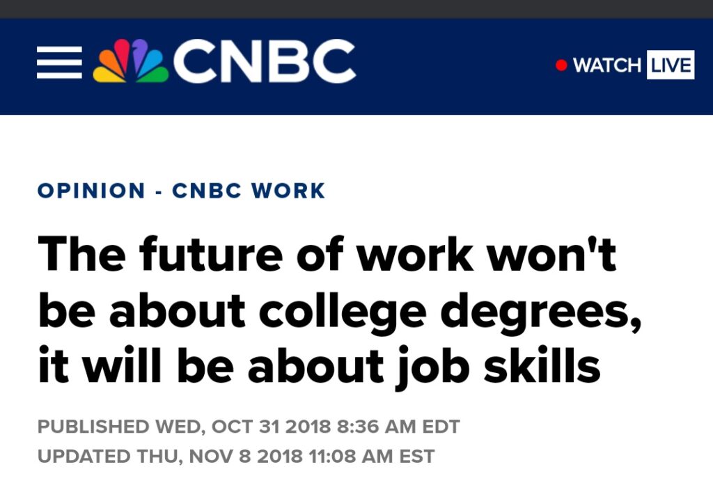This screenshot has height=501, width=713.
Task: Click headline line "The future of work won't"
Action: [x=327, y=255]
